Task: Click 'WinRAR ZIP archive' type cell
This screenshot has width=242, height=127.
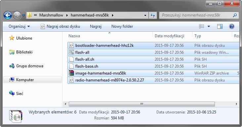Action: pyautogui.click(x=212, y=73)
